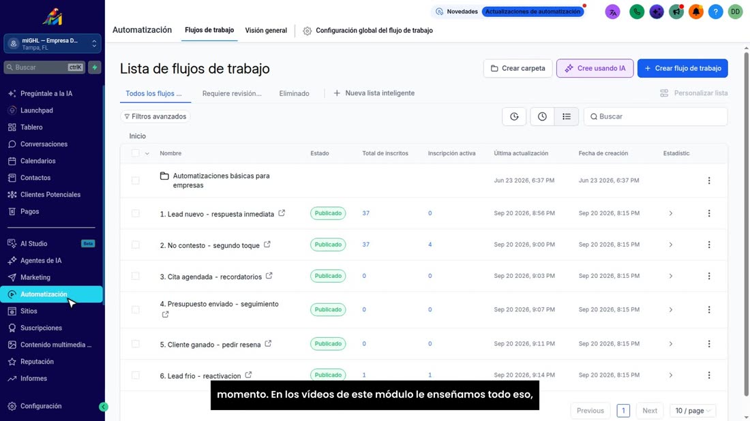Select Eliminado tab
Viewport: 750px width, 421px height.
[x=294, y=93]
